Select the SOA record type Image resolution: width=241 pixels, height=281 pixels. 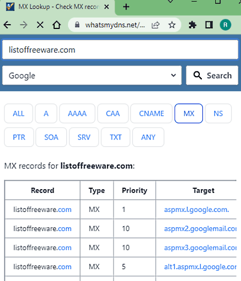click(x=51, y=137)
